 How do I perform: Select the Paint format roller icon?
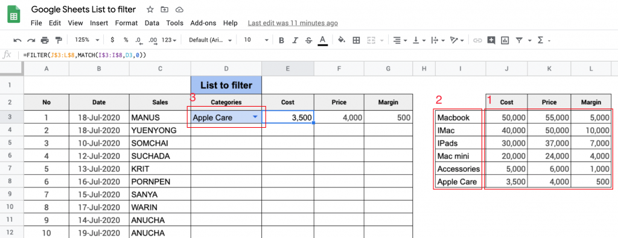(x=59, y=40)
